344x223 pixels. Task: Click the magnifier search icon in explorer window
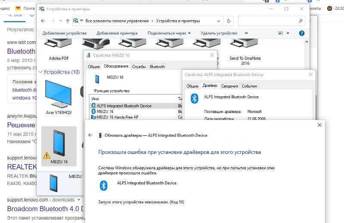pos(301,21)
